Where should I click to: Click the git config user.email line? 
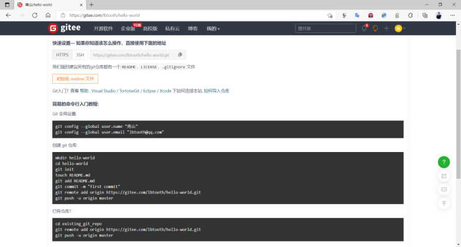[109, 132]
